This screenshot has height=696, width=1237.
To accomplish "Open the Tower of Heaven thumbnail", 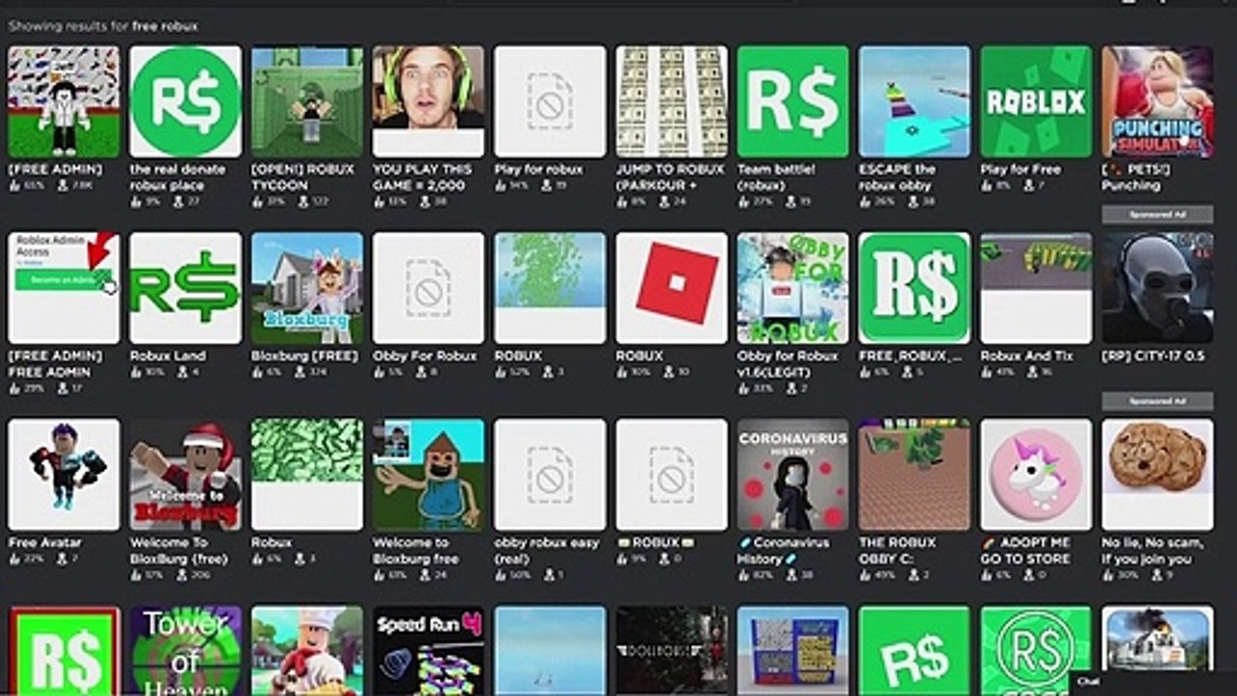I will coord(186,651).
